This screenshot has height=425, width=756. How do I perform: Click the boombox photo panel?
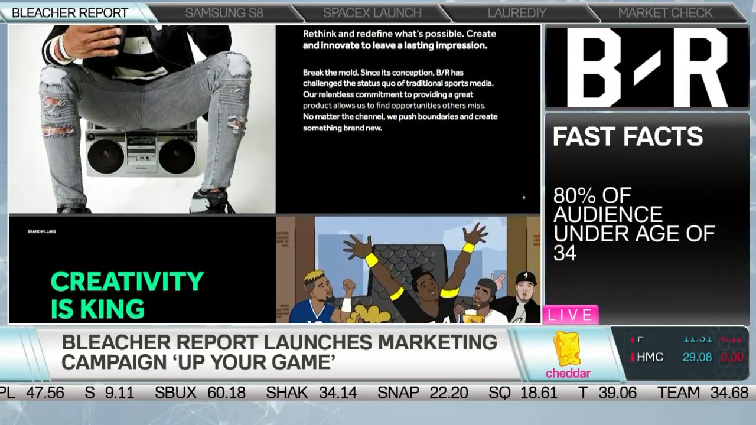[x=142, y=119]
